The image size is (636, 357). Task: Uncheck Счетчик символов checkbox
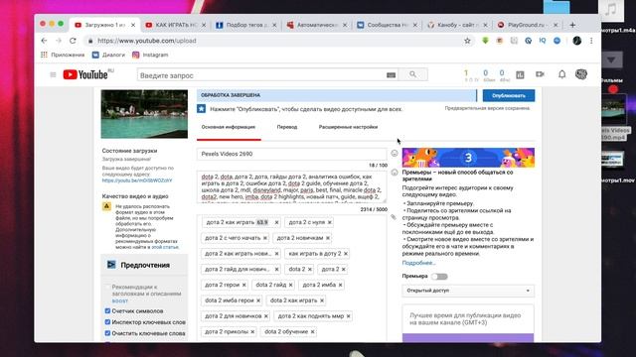(x=107, y=310)
